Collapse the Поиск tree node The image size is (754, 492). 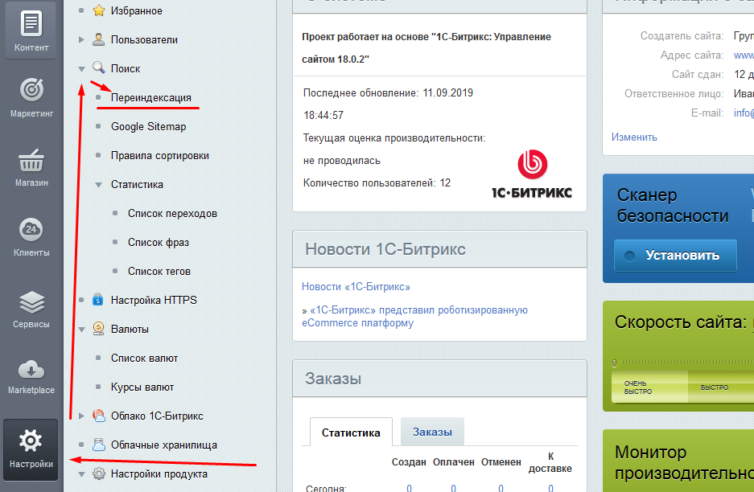[81, 69]
